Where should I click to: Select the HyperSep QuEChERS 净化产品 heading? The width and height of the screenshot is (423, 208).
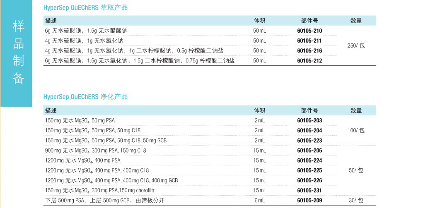pyautogui.click(x=85, y=97)
